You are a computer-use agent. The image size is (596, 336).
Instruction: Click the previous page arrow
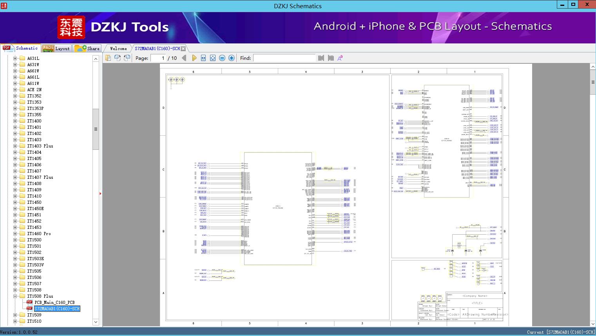[184, 58]
